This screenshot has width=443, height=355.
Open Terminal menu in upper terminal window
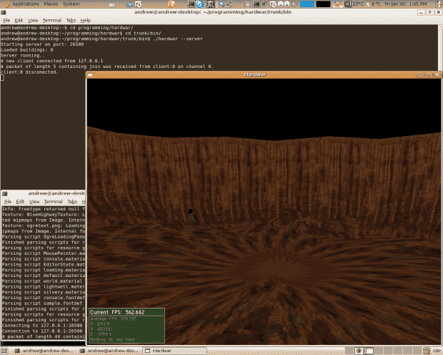click(51, 21)
